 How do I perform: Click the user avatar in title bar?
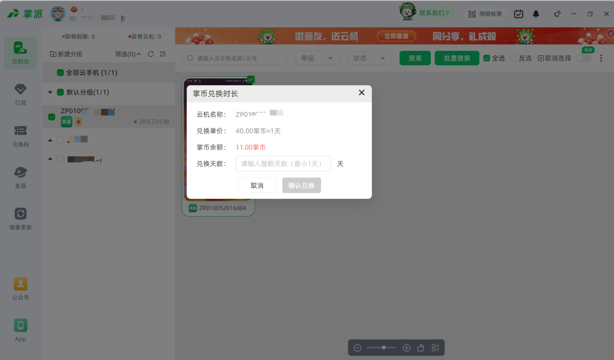pos(58,14)
